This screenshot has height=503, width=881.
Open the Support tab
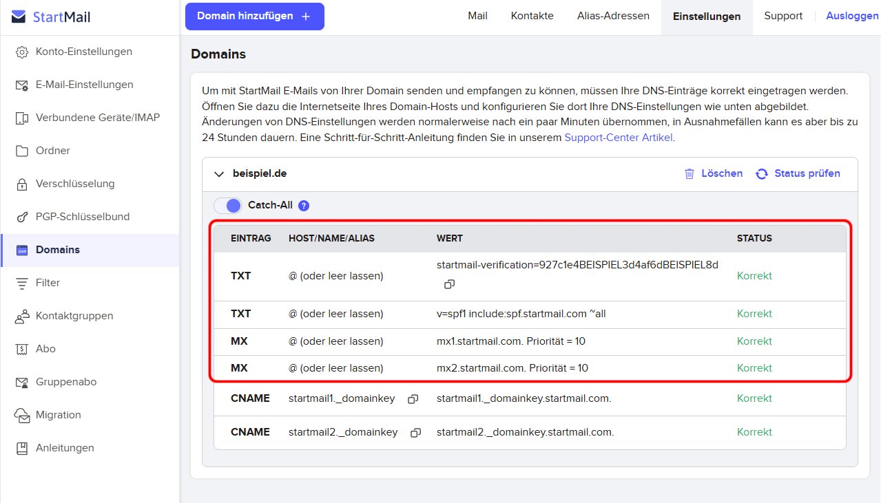coord(783,16)
